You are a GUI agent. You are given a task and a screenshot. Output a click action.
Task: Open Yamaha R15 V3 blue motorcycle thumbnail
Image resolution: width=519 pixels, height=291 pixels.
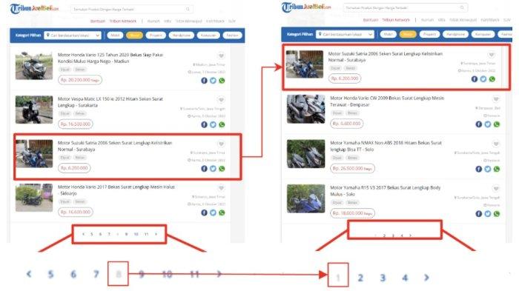click(305, 198)
